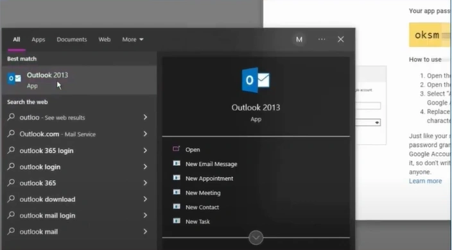
Task: Click Learn more link in browser window
Action: (425, 181)
